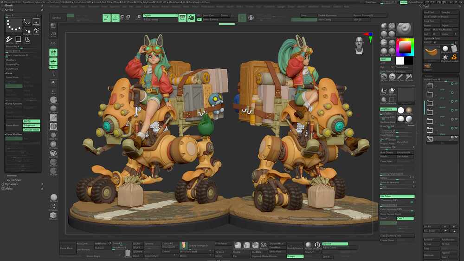Select the PolyMesh star tool icon
Screen dimensions: 464x261
pyautogui.click(x=445, y=57)
